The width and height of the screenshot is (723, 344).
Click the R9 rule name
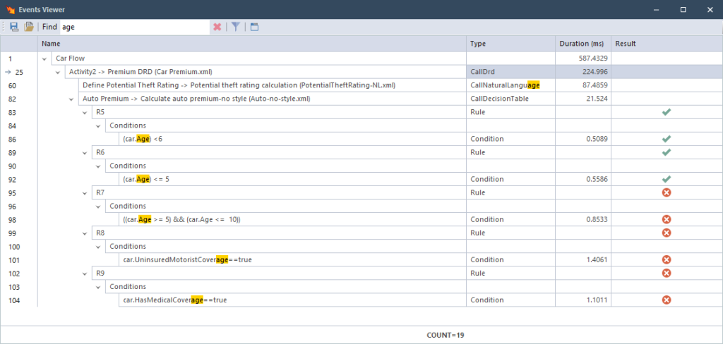click(x=100, y=273)
